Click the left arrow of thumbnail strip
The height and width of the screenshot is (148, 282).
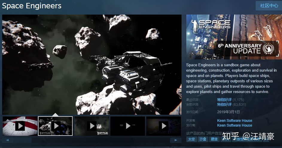(x=7, y=140)
